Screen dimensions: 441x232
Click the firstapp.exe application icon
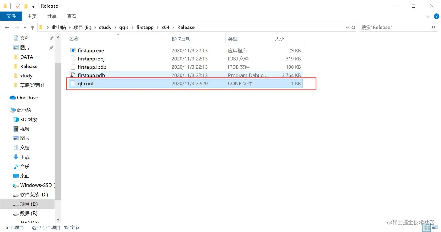click(73, 50)
